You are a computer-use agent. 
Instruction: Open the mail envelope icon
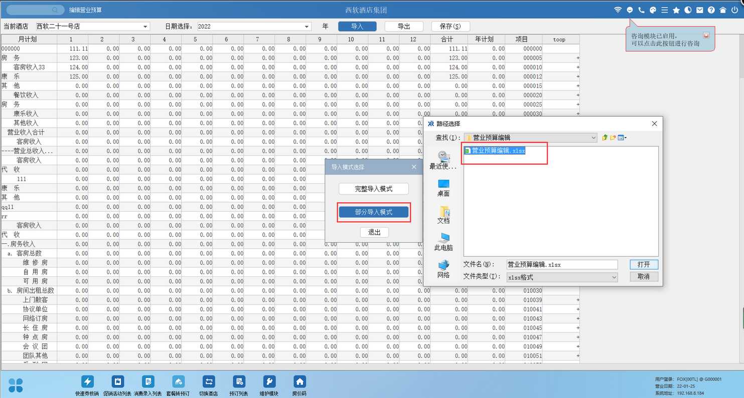[699, 10]
